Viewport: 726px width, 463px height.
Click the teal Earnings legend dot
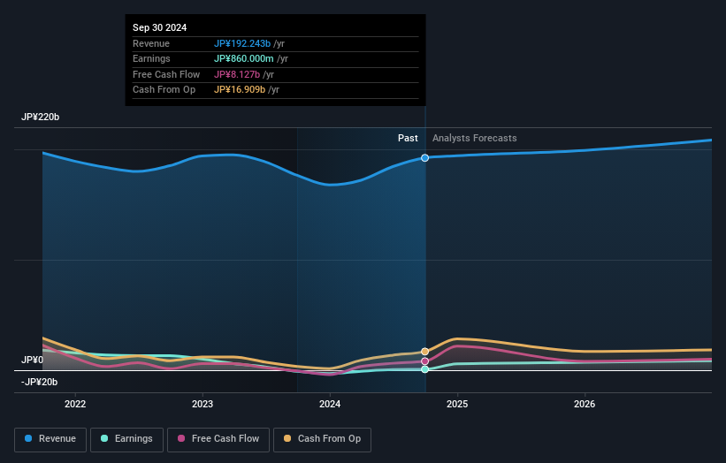click(104, 438)
